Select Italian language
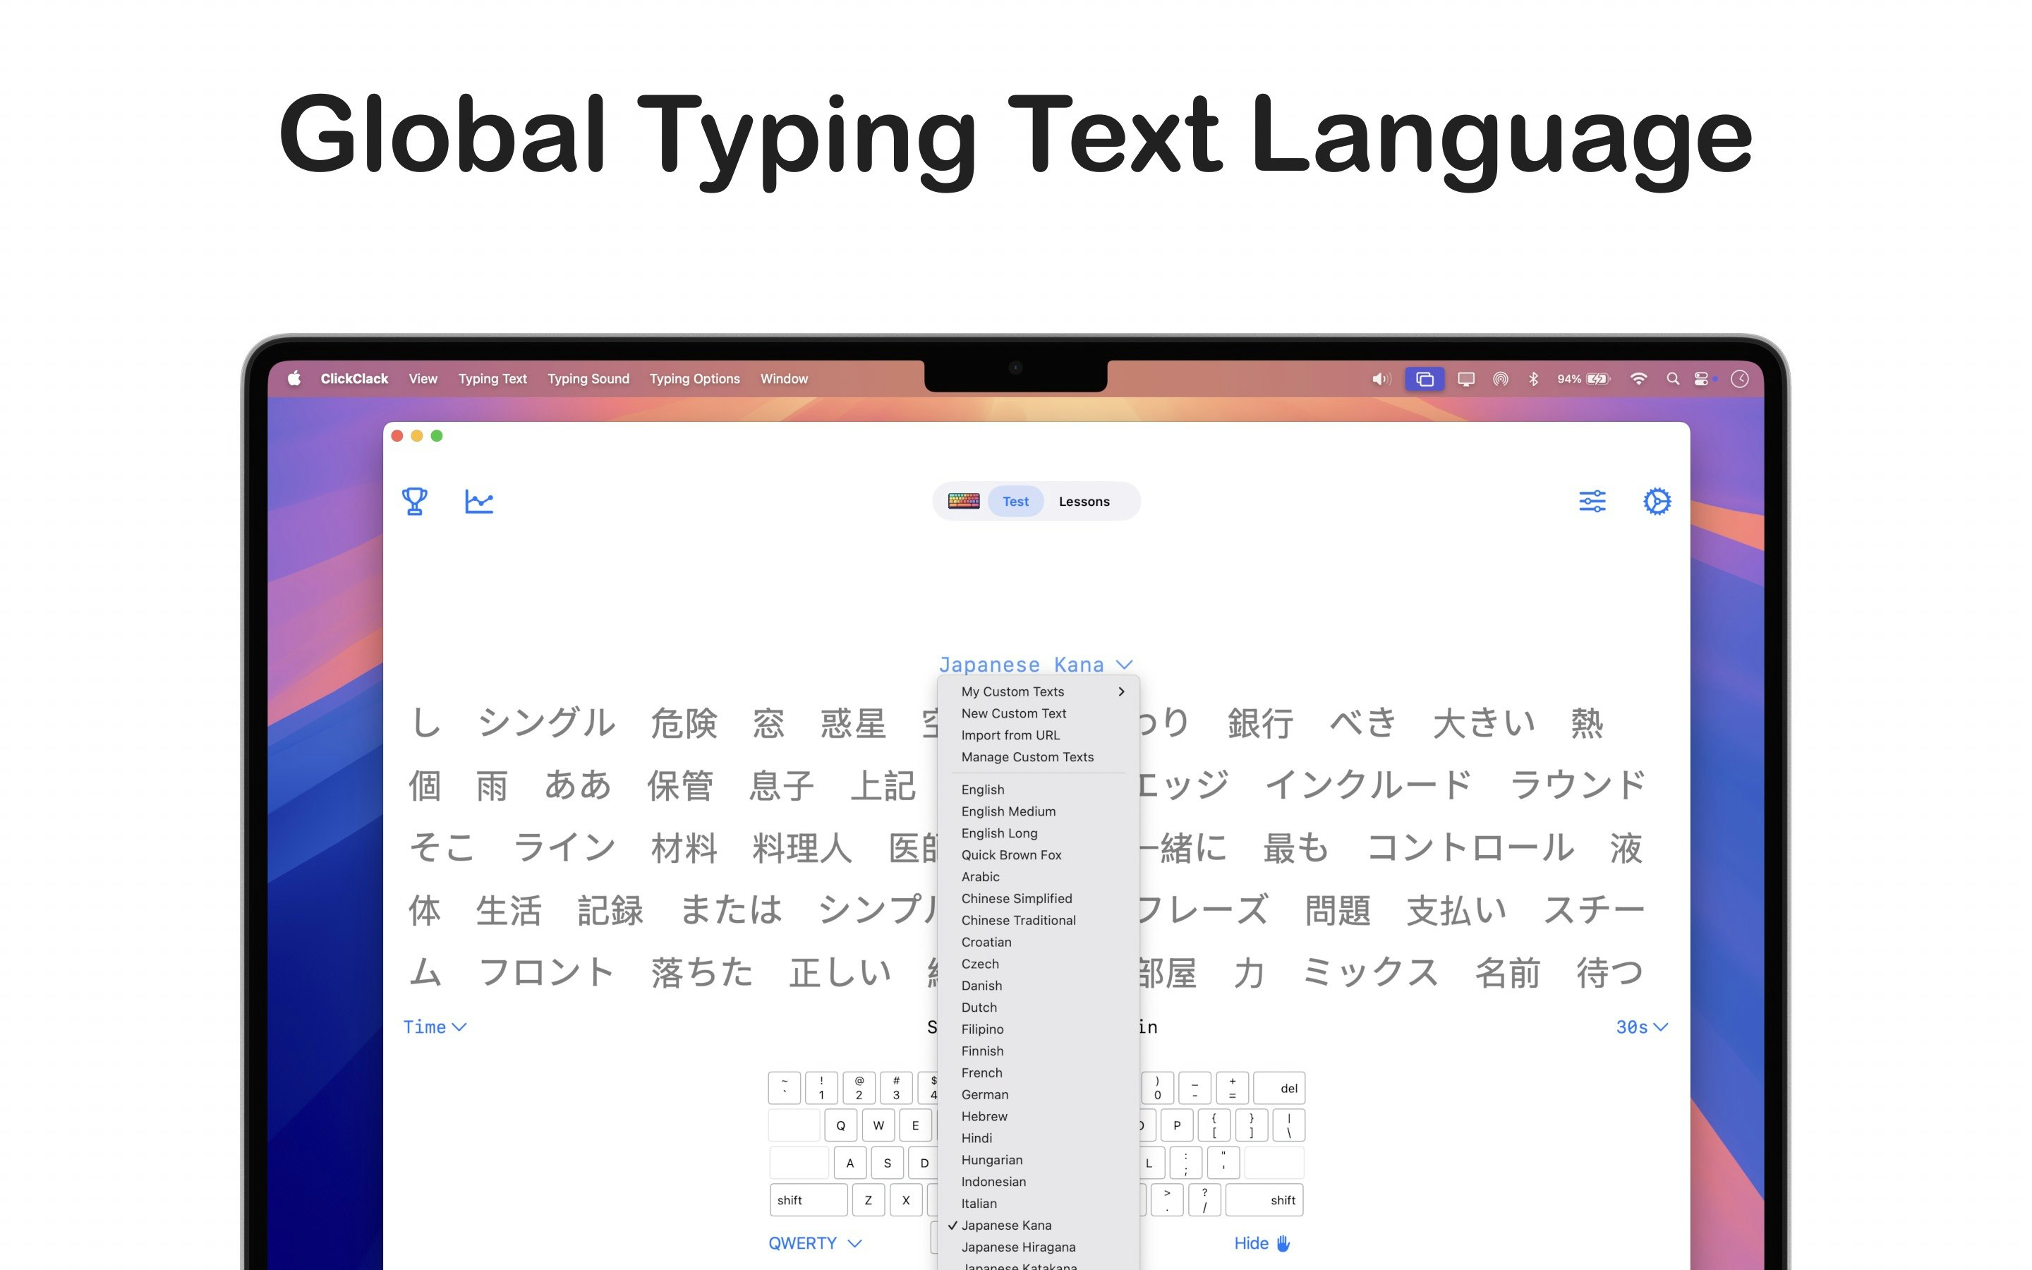Image resolution: width=2032 pixels, height=1270 pixels. pyautogui.click(x=1039, y=1204)
